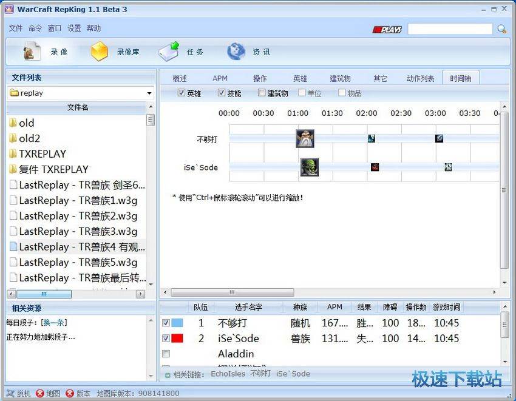Uncheck player iSe`Sode in results table
Image resolution: width=516 pixels, height=401 pixels.
(166, 339)
